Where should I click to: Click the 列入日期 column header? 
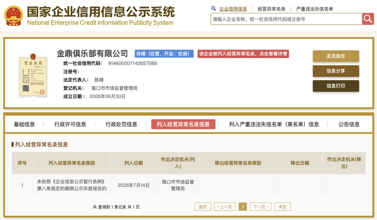tap(134, 163)
